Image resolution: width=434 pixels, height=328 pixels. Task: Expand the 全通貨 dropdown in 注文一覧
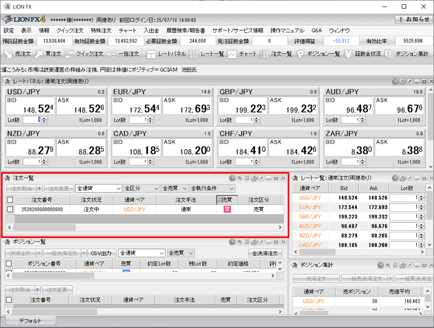pos(98,188)
